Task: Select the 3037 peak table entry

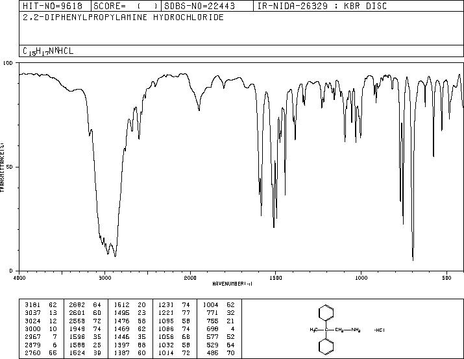Action: coord(40,312)
